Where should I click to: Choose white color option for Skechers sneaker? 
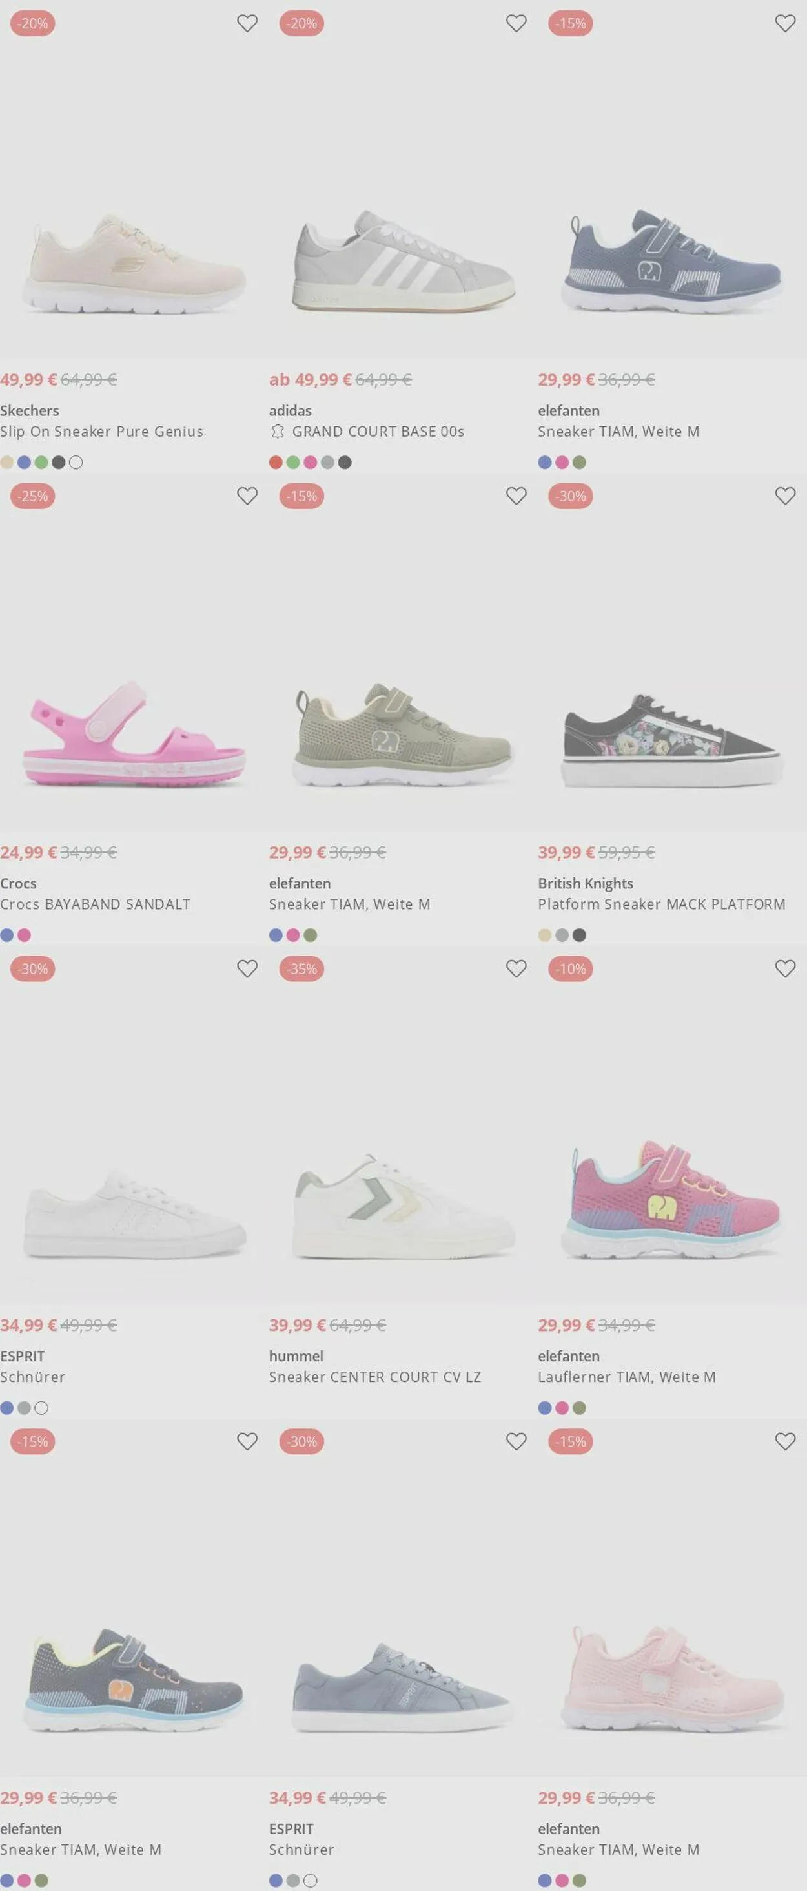pyautogui.click(x=76, y=463)
